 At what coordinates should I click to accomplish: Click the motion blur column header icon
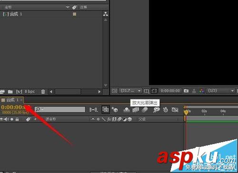pyautogui.click(x=119, y=119)
